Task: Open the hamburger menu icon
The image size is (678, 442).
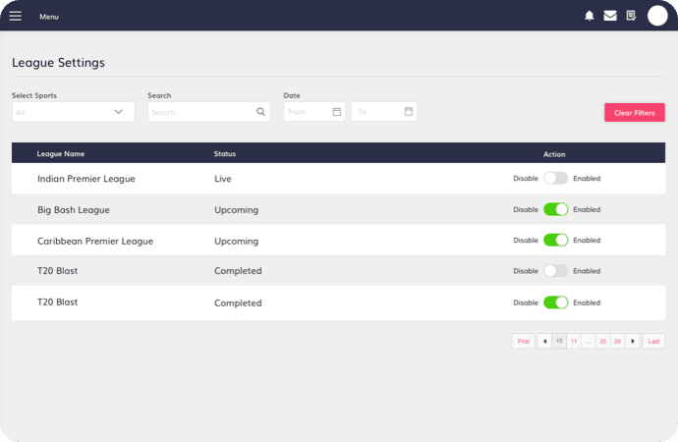Action: [15, 16]
